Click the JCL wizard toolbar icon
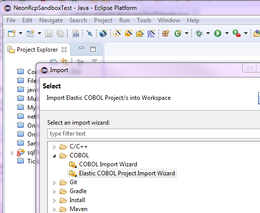Image resolution: width=260 pixels, height=213 pixels. coord(151,33)
